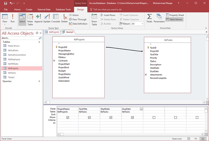The image size is (209, 141).
Task: Switch to the tblProjects document tab
Action: pyautogui.click(x=53, y=32)
